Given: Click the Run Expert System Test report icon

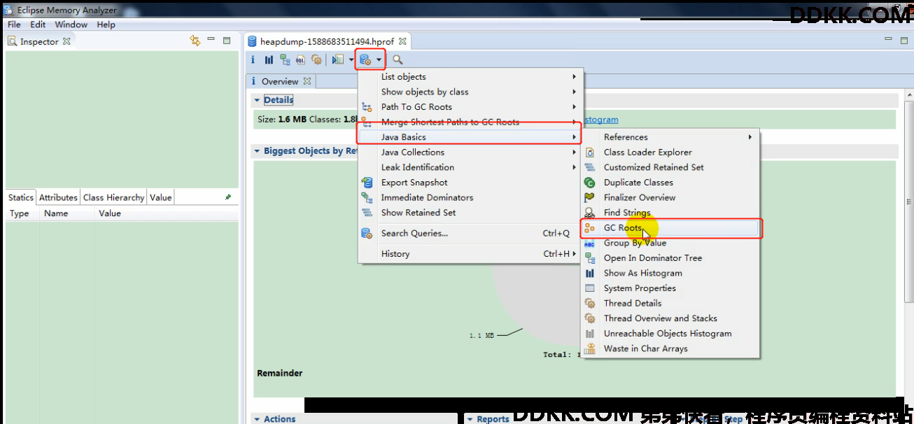Looking at the screenshot, I should (x=338, y=60).
